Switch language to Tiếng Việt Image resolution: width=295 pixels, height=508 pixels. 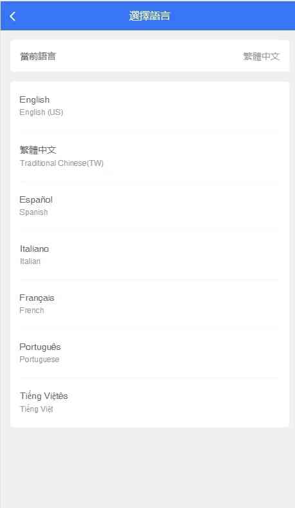coord(149,402)
